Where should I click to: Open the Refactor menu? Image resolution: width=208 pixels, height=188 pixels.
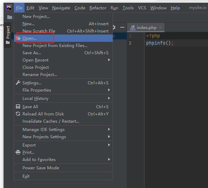coord(98,8)
